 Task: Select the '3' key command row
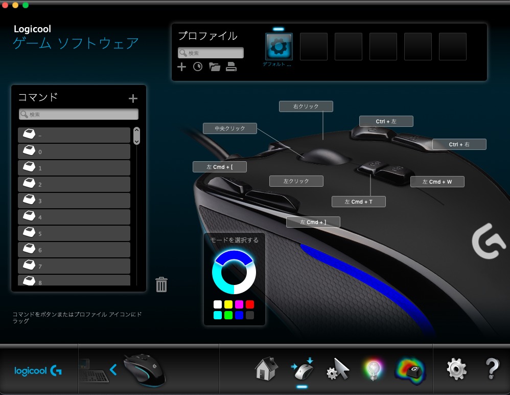coord(74,201)
